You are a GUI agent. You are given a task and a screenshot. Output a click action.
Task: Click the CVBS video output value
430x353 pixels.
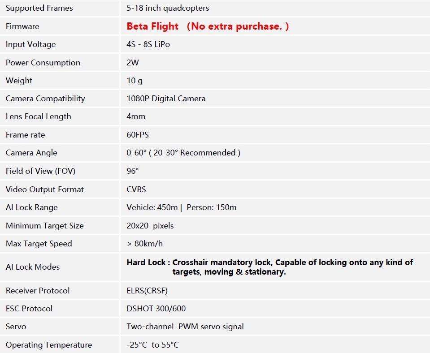[136, 189]
